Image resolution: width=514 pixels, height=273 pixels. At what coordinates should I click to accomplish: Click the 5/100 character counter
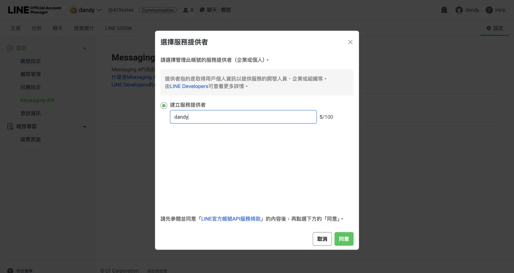(x=326, y=117)
